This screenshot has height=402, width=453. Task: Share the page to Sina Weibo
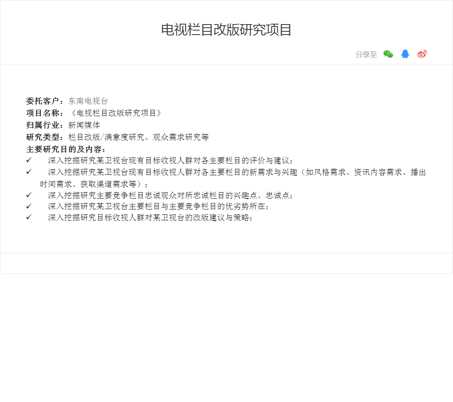coord(422,54)
